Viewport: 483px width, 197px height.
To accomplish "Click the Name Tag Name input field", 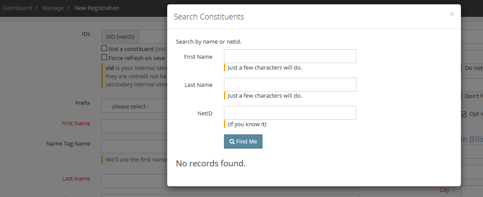I will [134, 146].
